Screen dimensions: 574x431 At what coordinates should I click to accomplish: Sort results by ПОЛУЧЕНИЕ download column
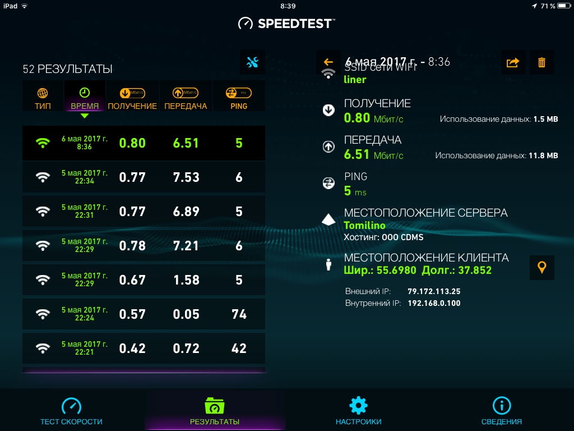pyautogui.click(x=132, y=96)
